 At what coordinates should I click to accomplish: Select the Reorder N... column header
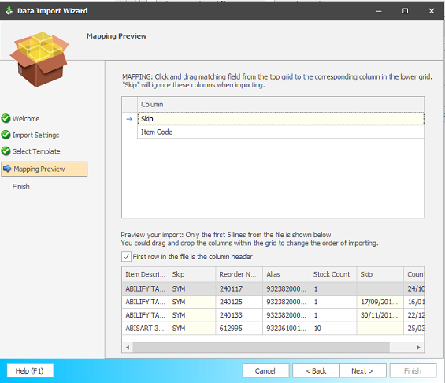coord(239,274)
